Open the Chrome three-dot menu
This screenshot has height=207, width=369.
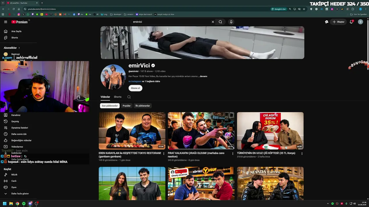click(x=366, y=9)
